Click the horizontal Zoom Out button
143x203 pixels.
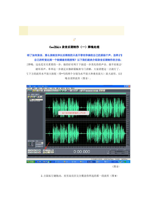(47, 151)
